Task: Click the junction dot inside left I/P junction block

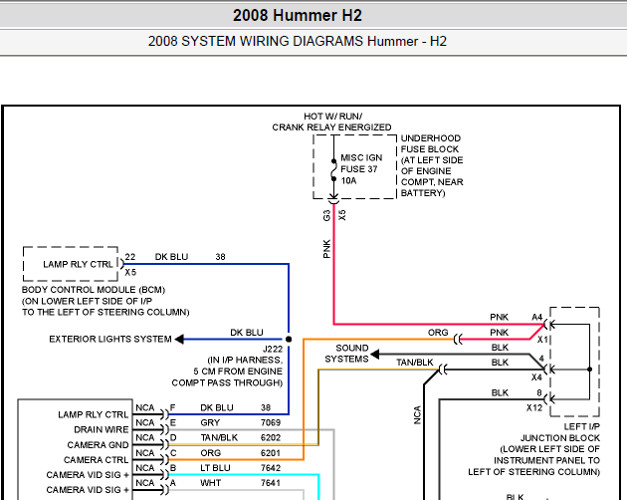Action: click(x=589, y=370)
